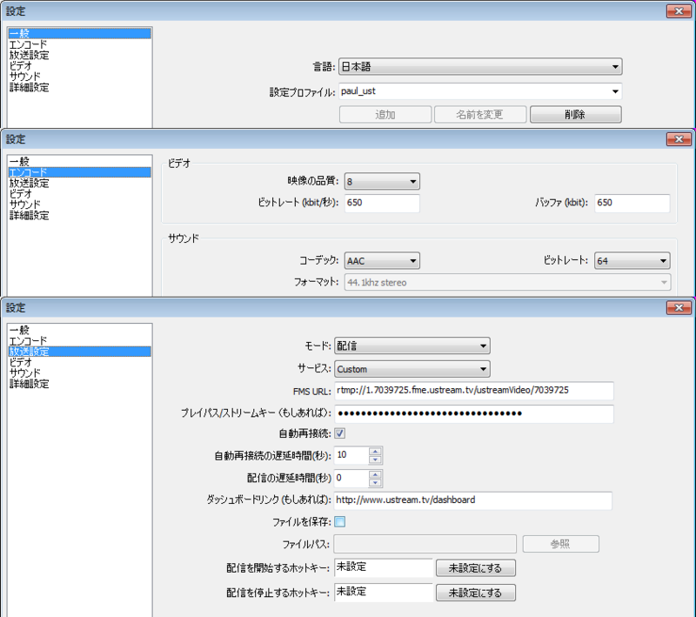Viewport: 696px width, 617px height.
Task: Decrease 配信の遅延時間 with down stepper arrow
Action: coord(375,481)
